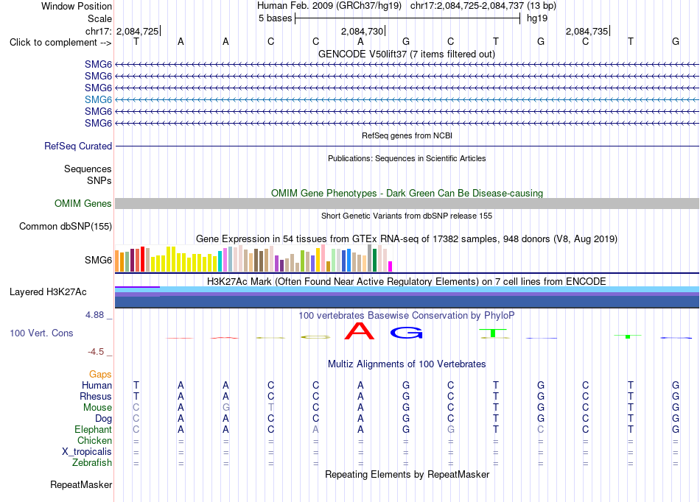
Task: Select the Zebrafish alignment row label
Action: pyautogui.click(x=92, y=462)
